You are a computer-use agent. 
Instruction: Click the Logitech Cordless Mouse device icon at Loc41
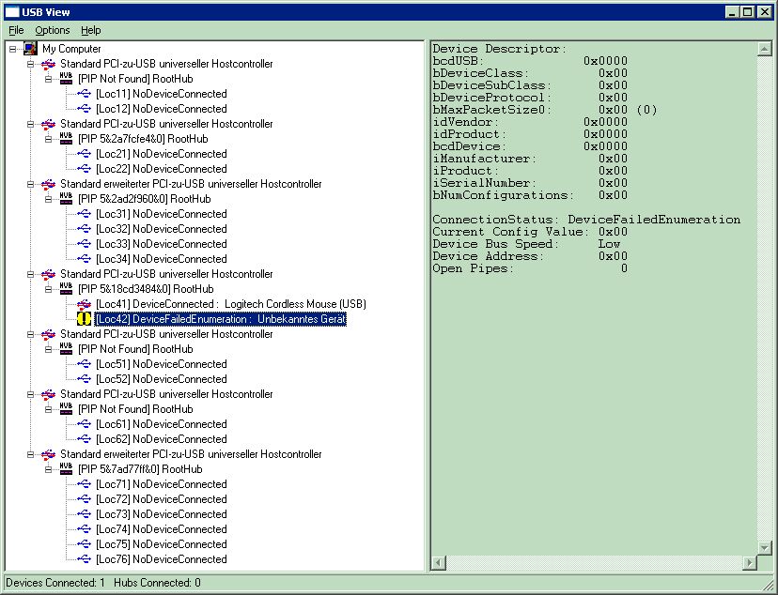click(85, 304)
